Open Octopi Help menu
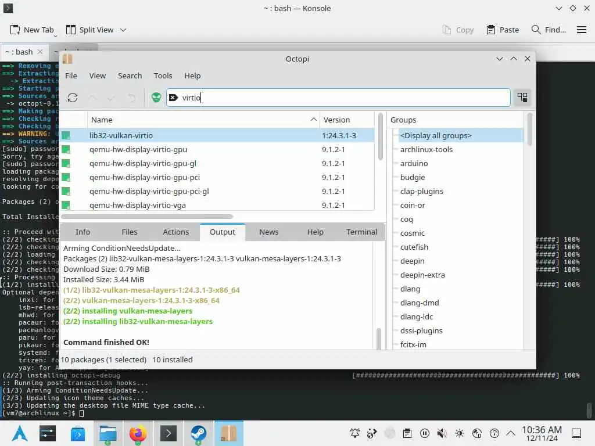The height and width of the screenshot is (446, 595). [192, 76]
